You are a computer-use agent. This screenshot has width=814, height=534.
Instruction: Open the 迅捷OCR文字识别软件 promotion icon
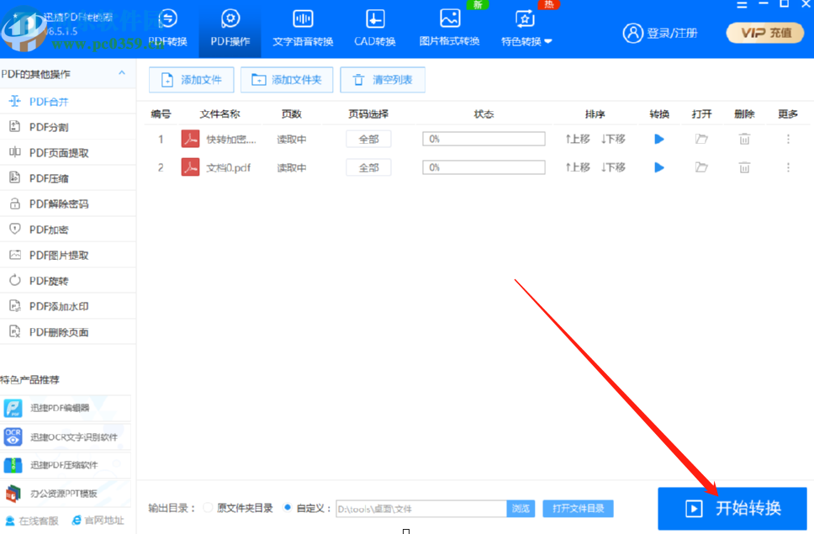pos(14,437)
